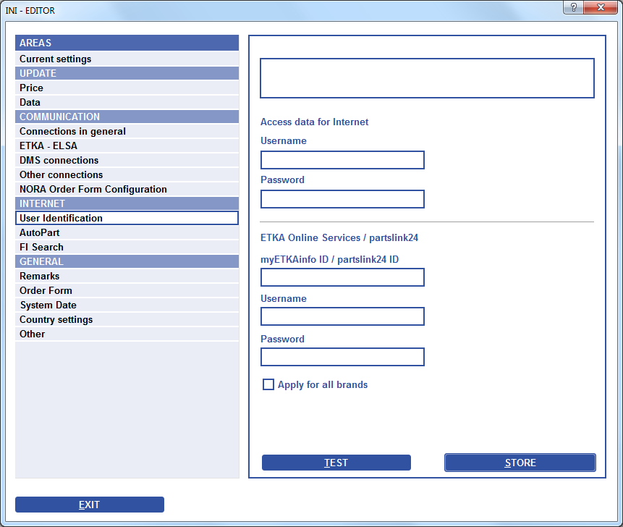Screen dimensions: 623x527
Task: Click the TEST button
Action: 336,463
